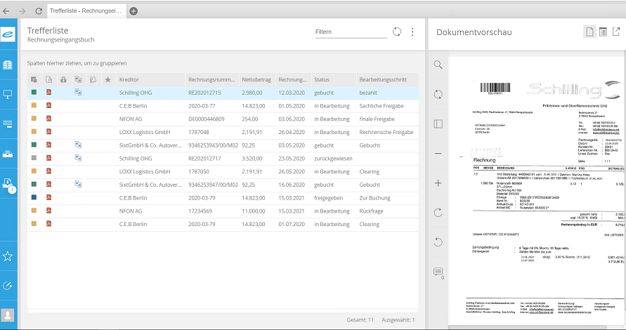Reload the document preview
The image size is (626, 330).
(438, 95)
